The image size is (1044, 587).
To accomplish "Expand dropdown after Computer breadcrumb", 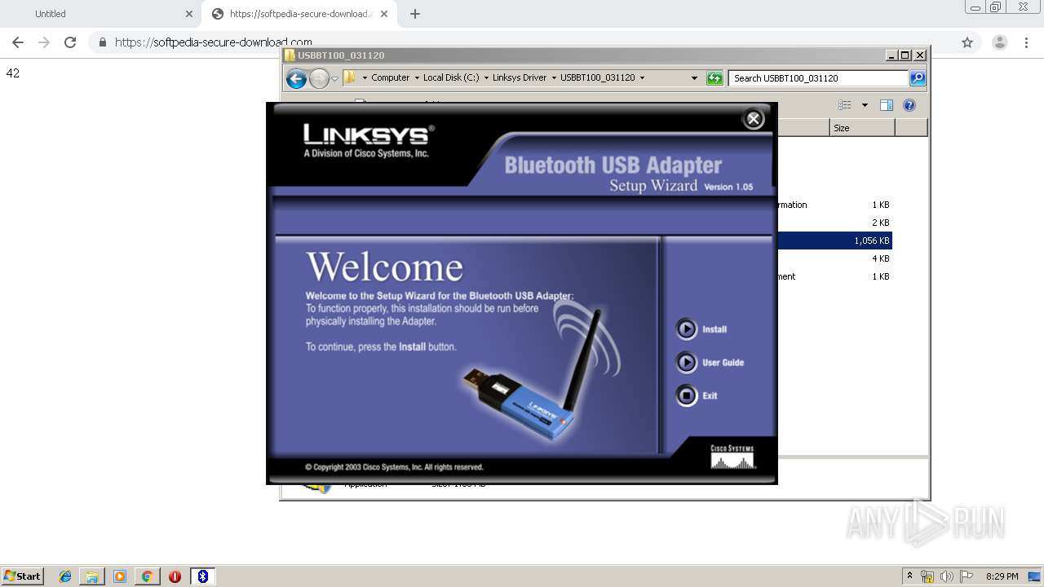I will [x=416, y=78].
